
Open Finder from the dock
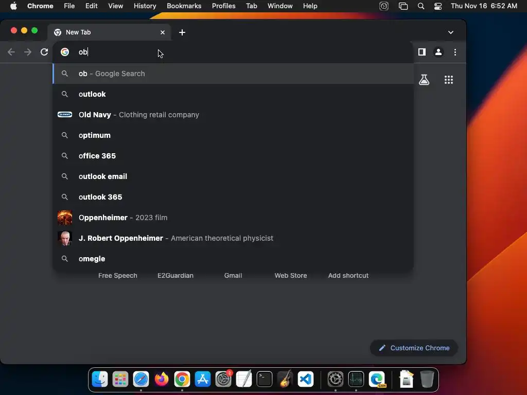click(100, 379)
